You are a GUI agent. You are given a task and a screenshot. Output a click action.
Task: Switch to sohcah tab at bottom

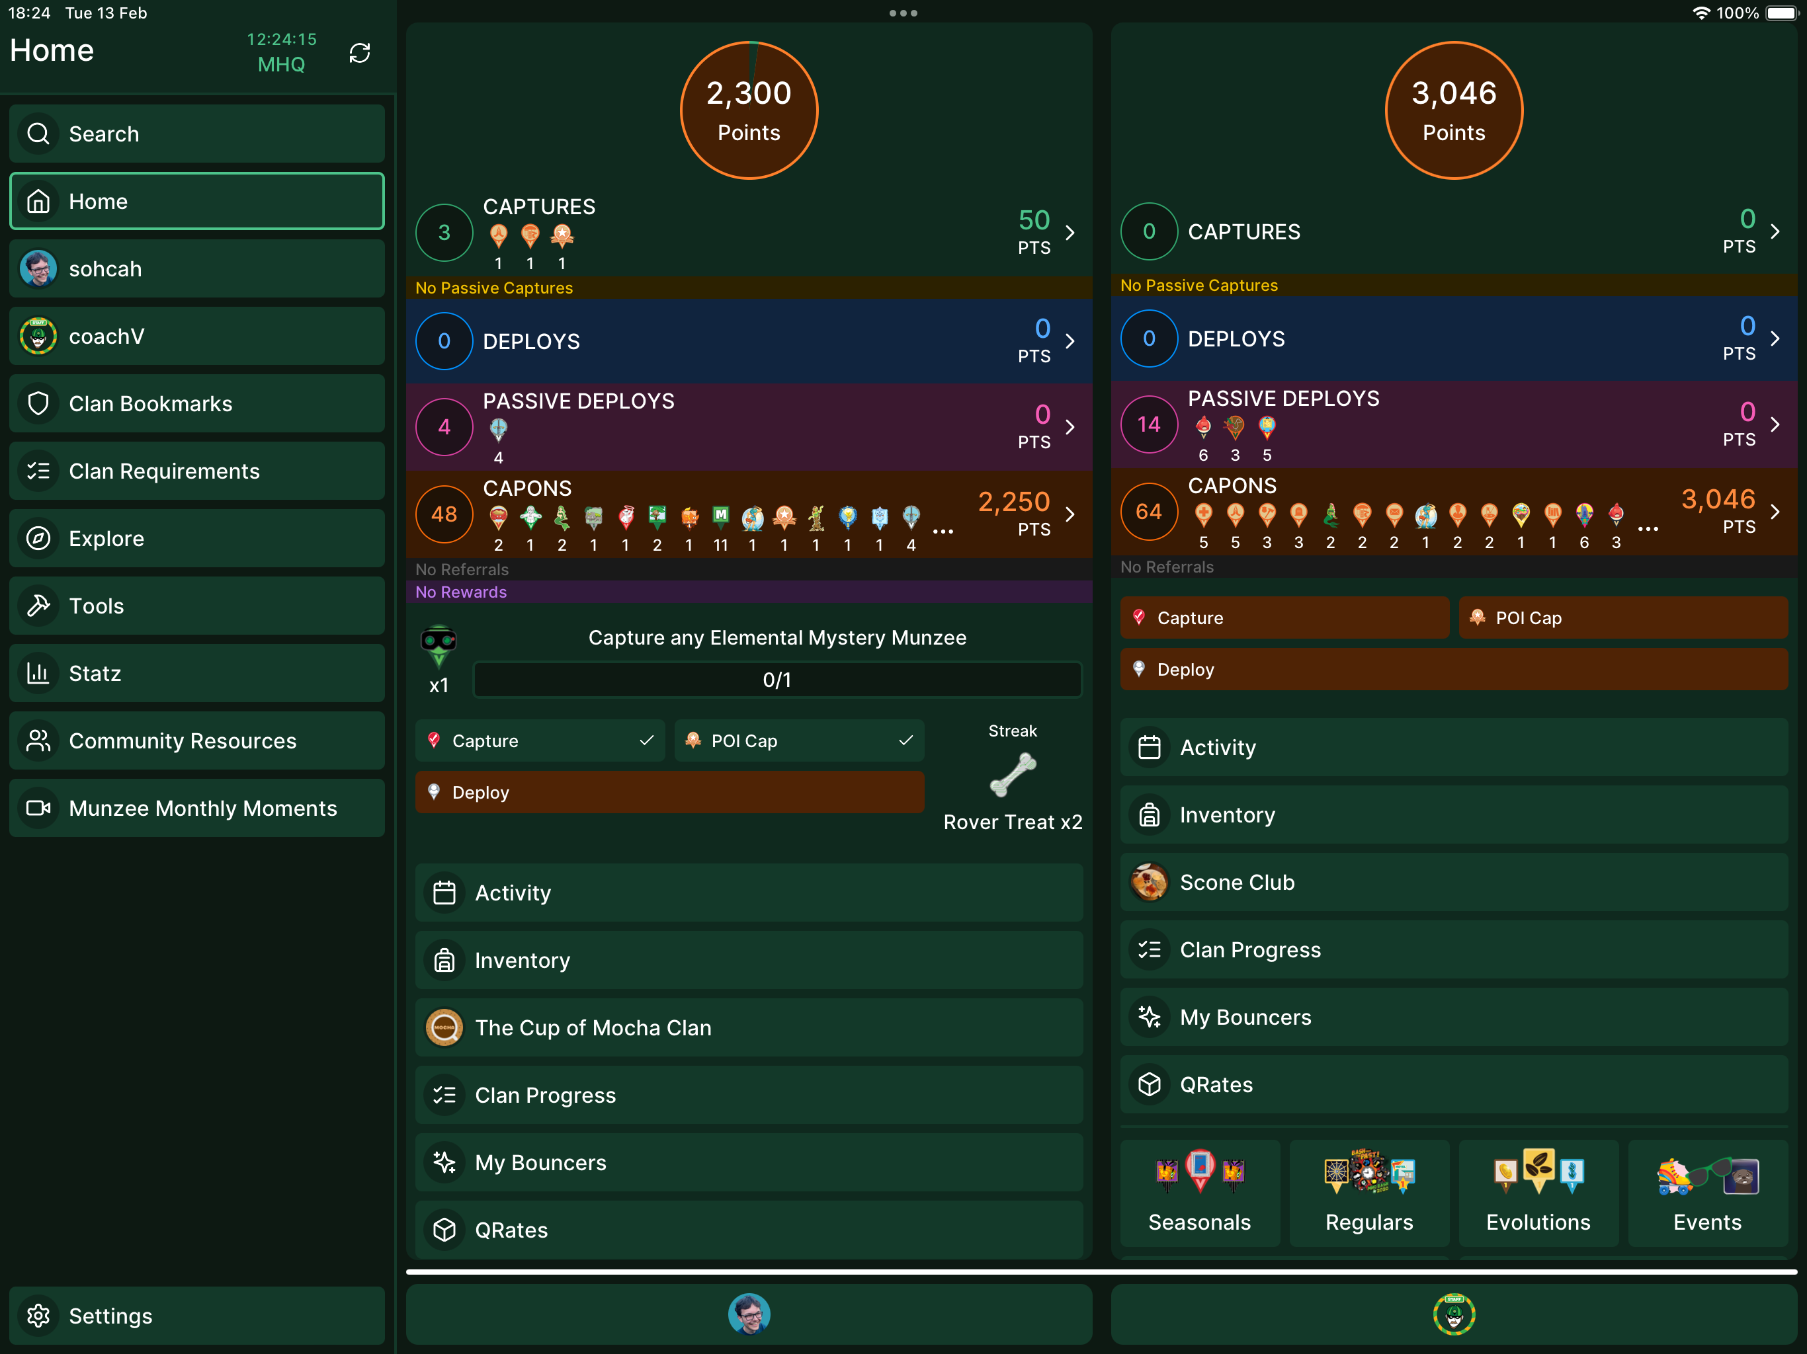point(749,1314)
